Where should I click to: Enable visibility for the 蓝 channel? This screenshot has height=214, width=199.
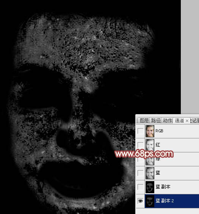tap(140, 173)
